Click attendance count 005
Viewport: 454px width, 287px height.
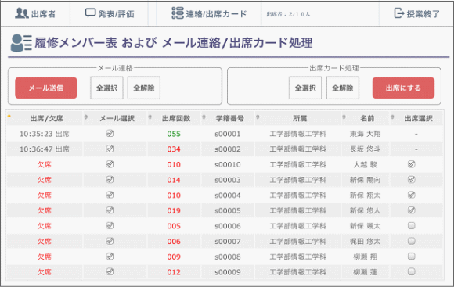pos(174,226)
